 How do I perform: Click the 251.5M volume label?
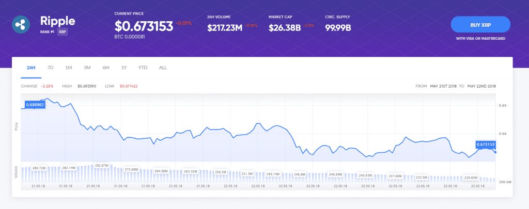click(x=247, y=173)
